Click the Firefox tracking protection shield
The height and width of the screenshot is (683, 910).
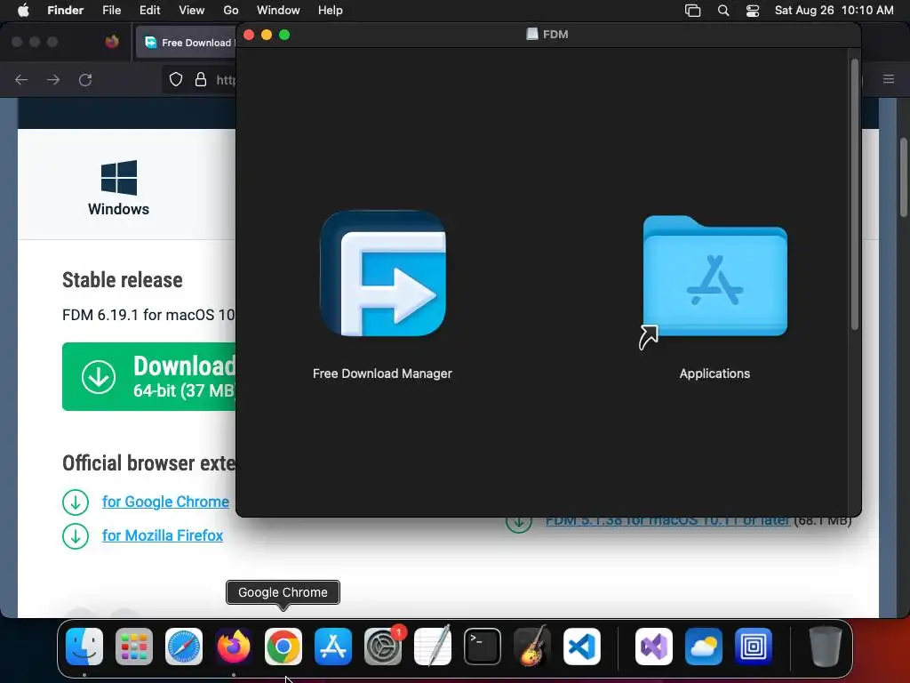tap(176, 79)
